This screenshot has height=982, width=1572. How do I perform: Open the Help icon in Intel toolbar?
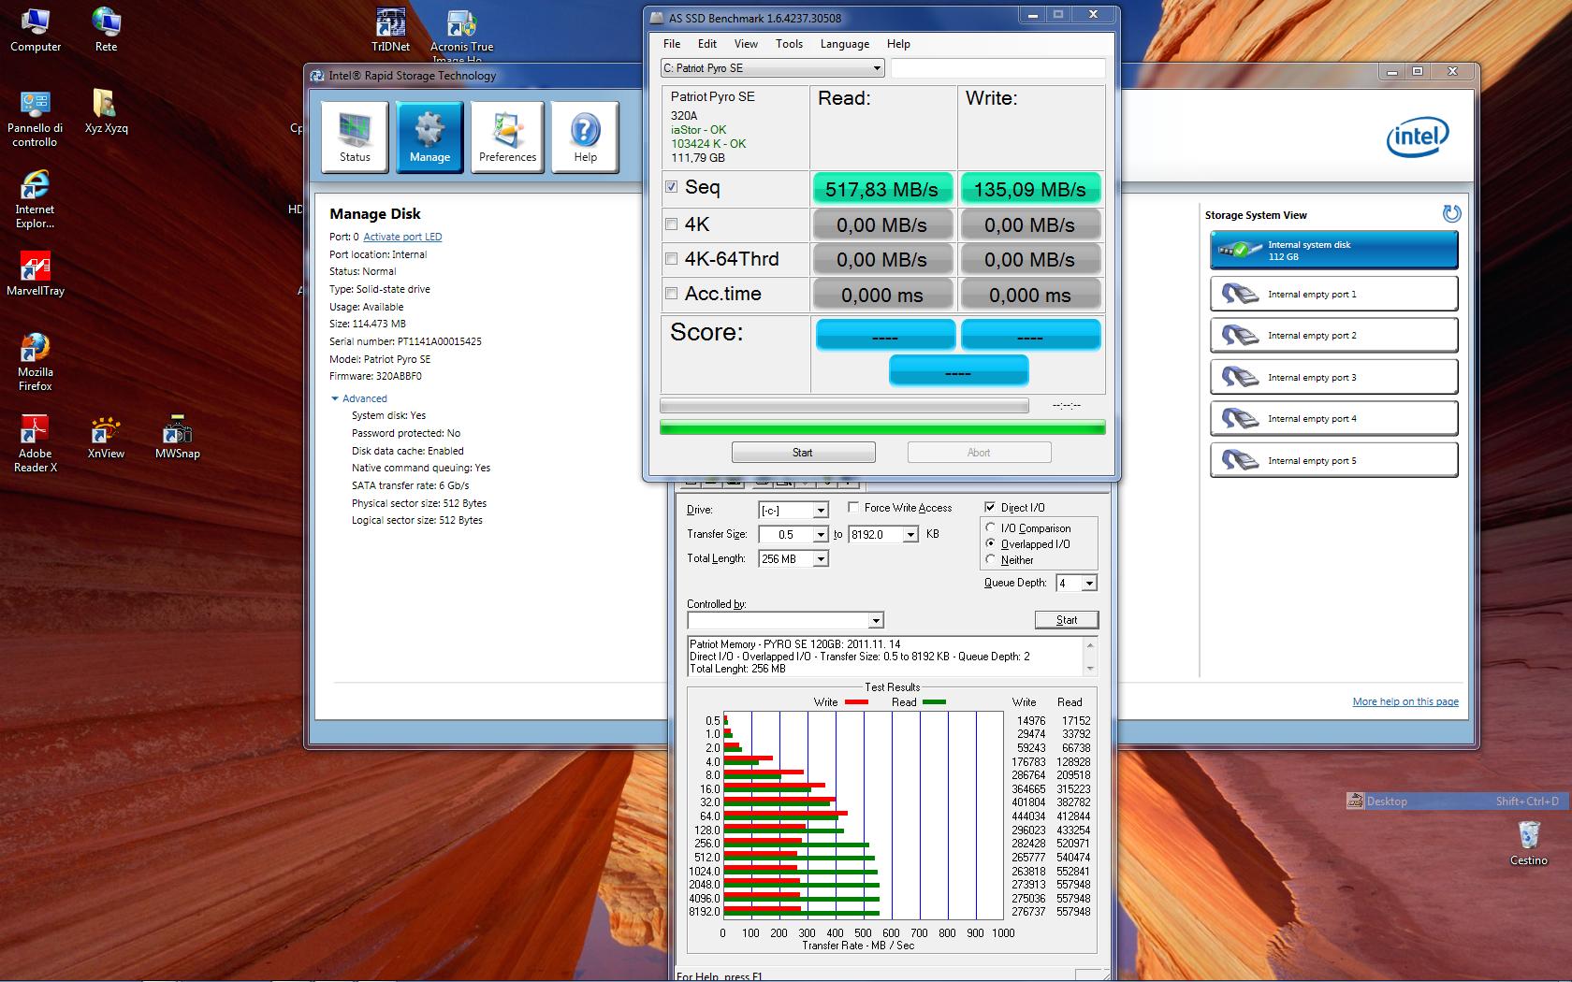pos(585,137)
